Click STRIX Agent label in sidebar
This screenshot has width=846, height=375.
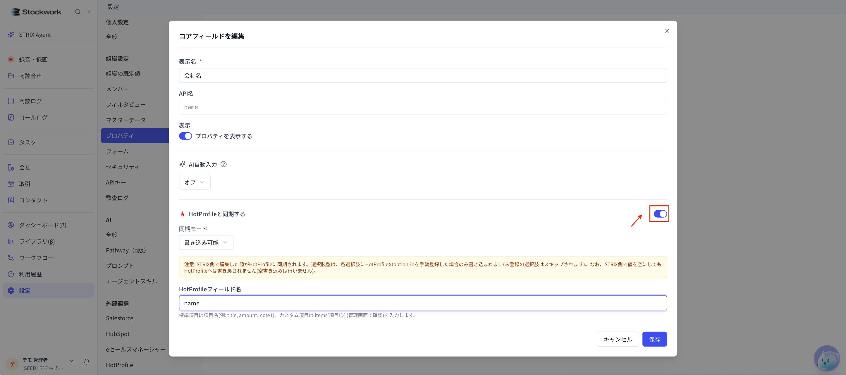[x=35, y=35]
